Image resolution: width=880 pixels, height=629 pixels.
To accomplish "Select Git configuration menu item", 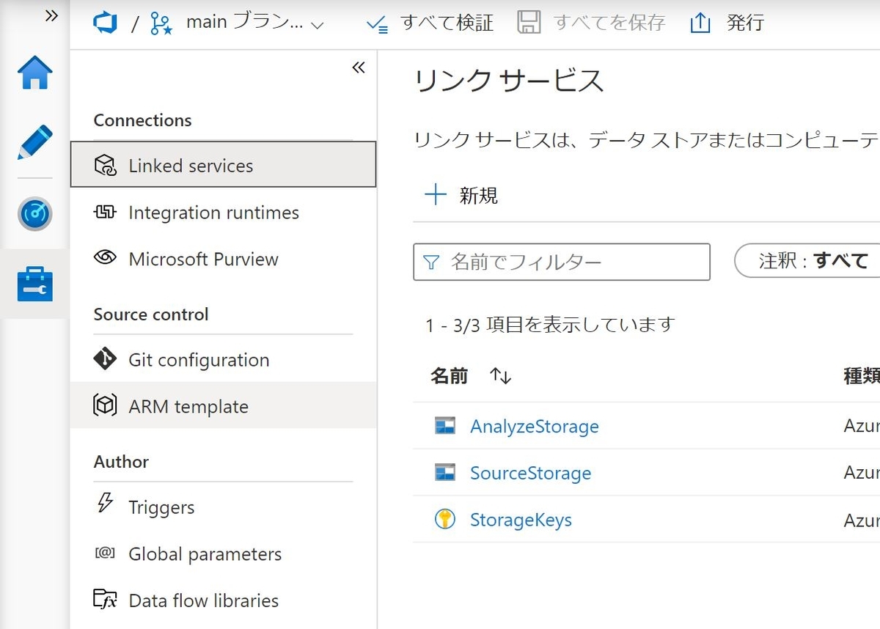I will [223, 359].
